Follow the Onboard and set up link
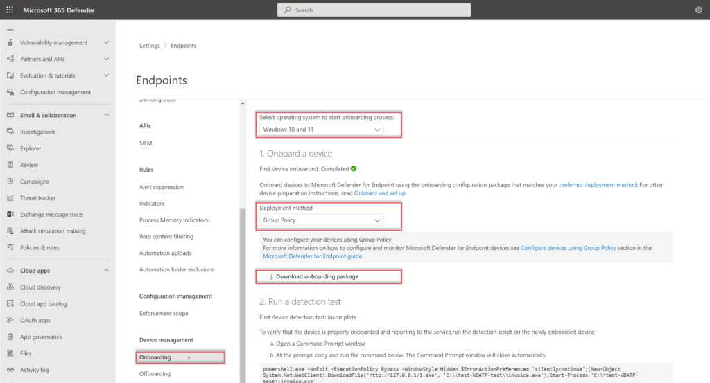This screenshot has height=383, width=710. point(379,193)
